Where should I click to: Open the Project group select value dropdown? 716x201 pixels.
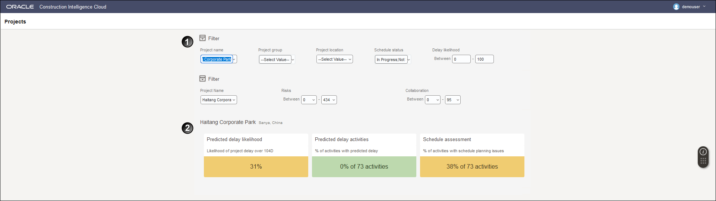click(x=277, y=60)
